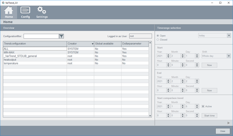Click the comparison trend Month stepper
233x136 pixels.
(183, 106)
